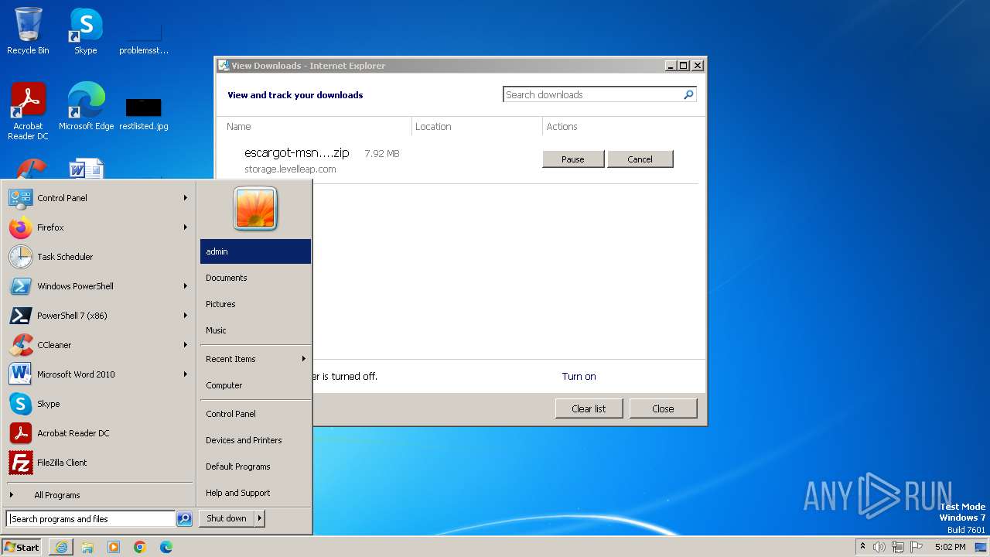The width and height of the screenshot is (990, 557).
Task: Click the FileZilla Client icon
Action: pyautogui.click(x=20, y=463)
